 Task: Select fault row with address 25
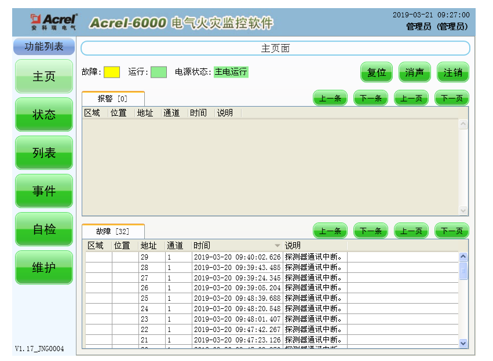point(272,298)
